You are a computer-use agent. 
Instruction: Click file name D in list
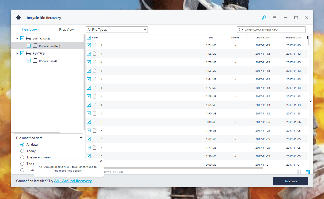coord(101,122)
